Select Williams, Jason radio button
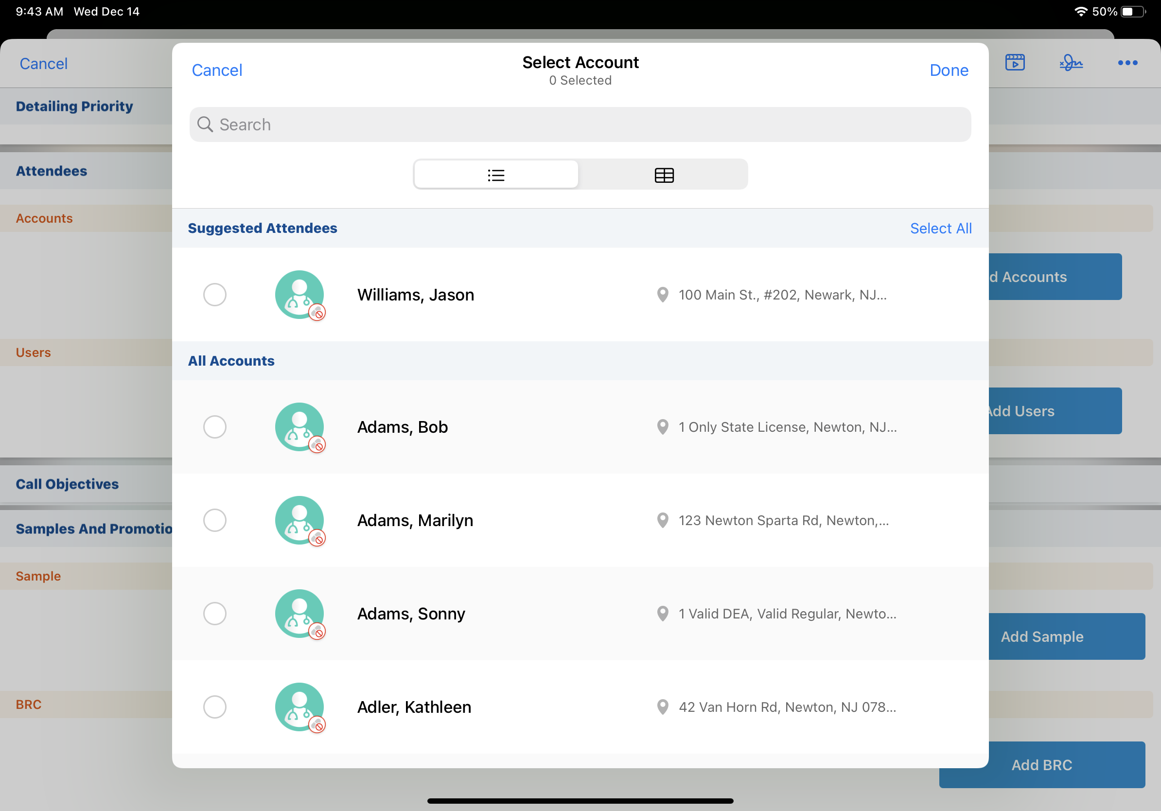Screen dimensions: 1161x811 (x=214, y=294)
